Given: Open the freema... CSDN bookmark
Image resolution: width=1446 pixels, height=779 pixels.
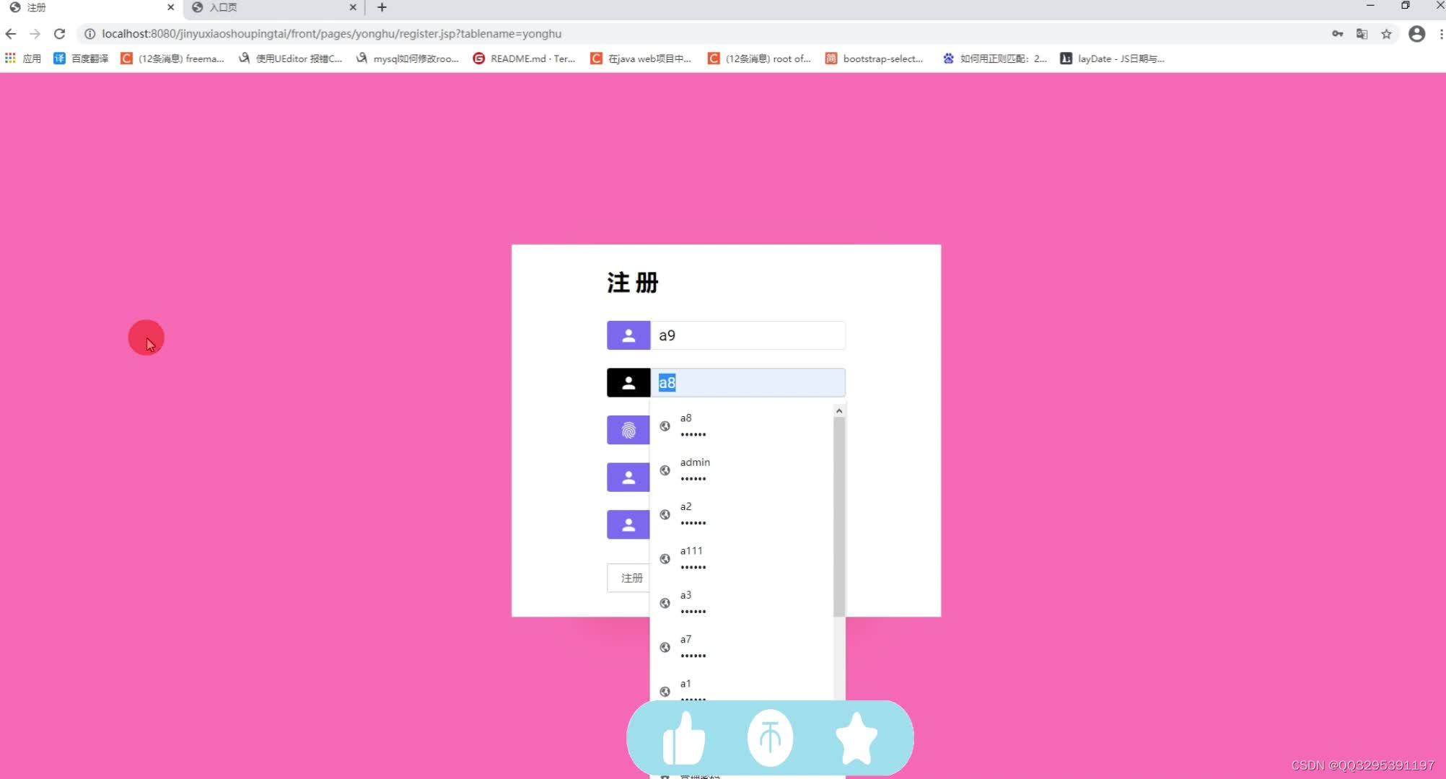Looking at the screenshot, I should (x=172, y=58).
